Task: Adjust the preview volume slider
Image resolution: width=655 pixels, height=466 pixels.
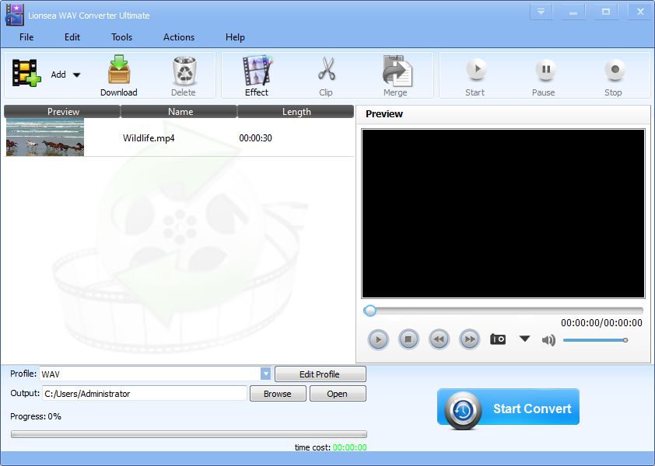Action: pyautogui.click(x=596, y=340)
